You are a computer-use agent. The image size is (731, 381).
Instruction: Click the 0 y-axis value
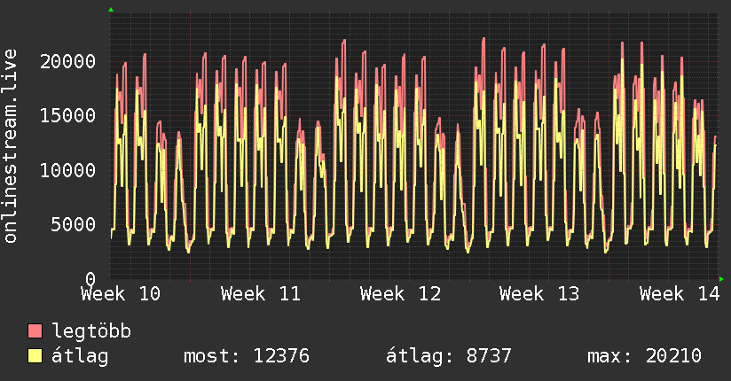click(x=90, y=278)
